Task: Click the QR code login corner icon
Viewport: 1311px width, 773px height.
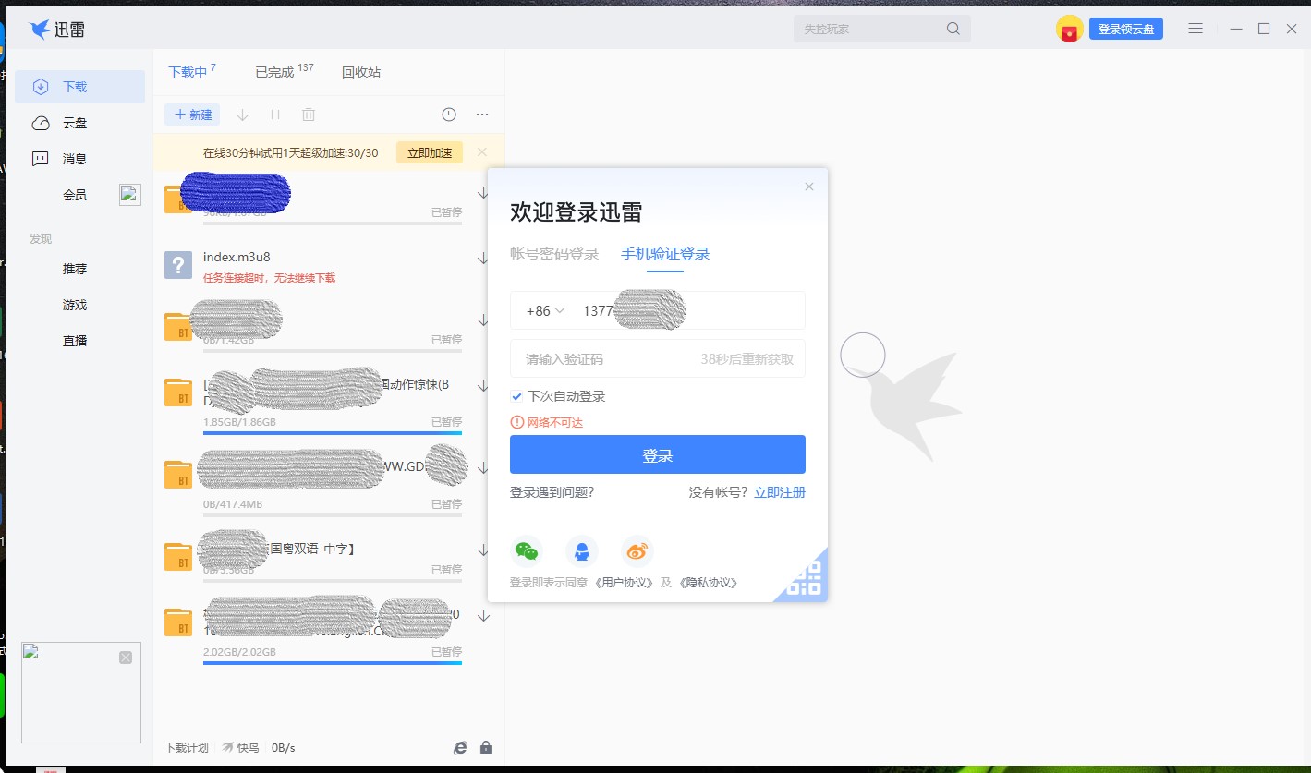Action: coord(802,577)
